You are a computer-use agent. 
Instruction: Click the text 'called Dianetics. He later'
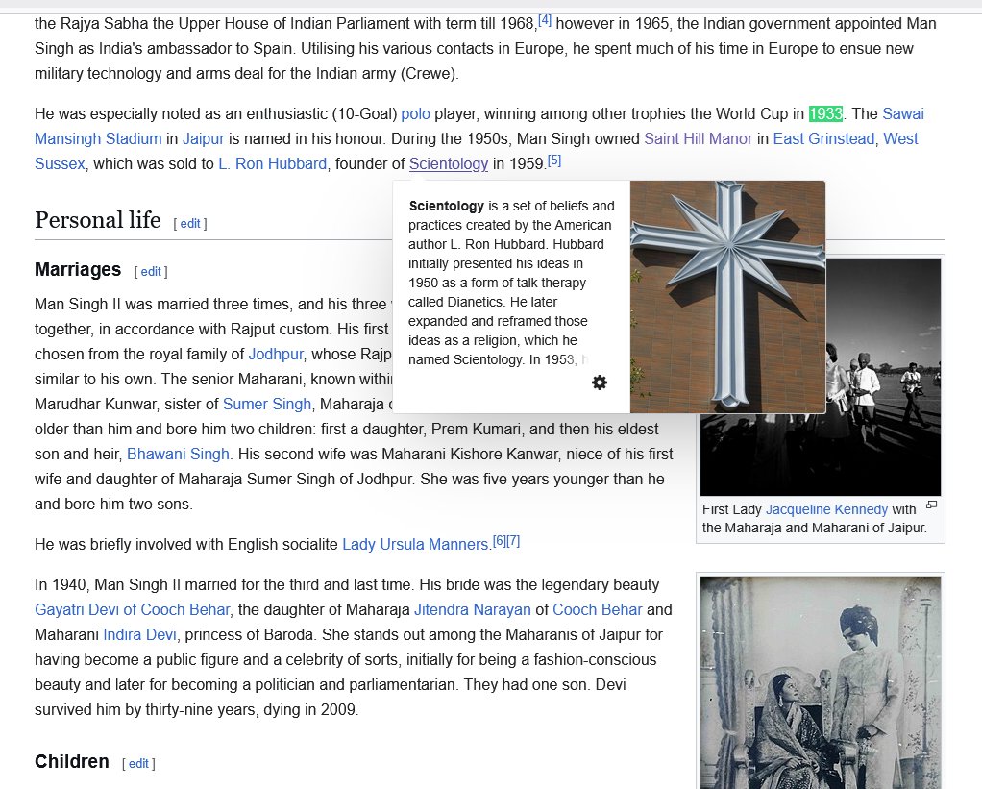pos(483,303)
